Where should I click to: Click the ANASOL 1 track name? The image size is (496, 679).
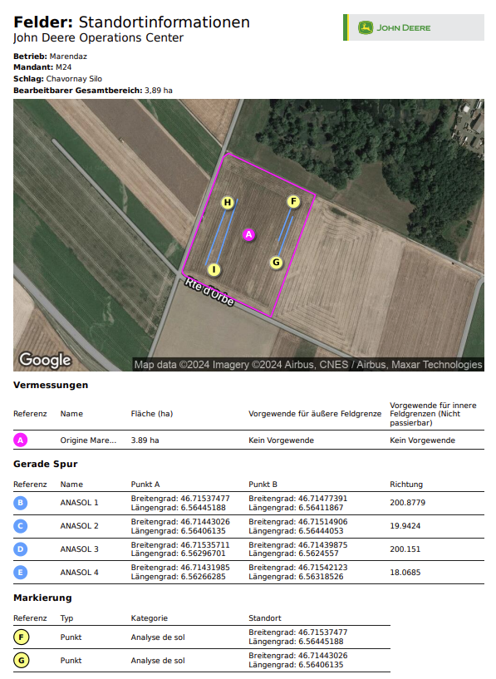click(79, 503)
